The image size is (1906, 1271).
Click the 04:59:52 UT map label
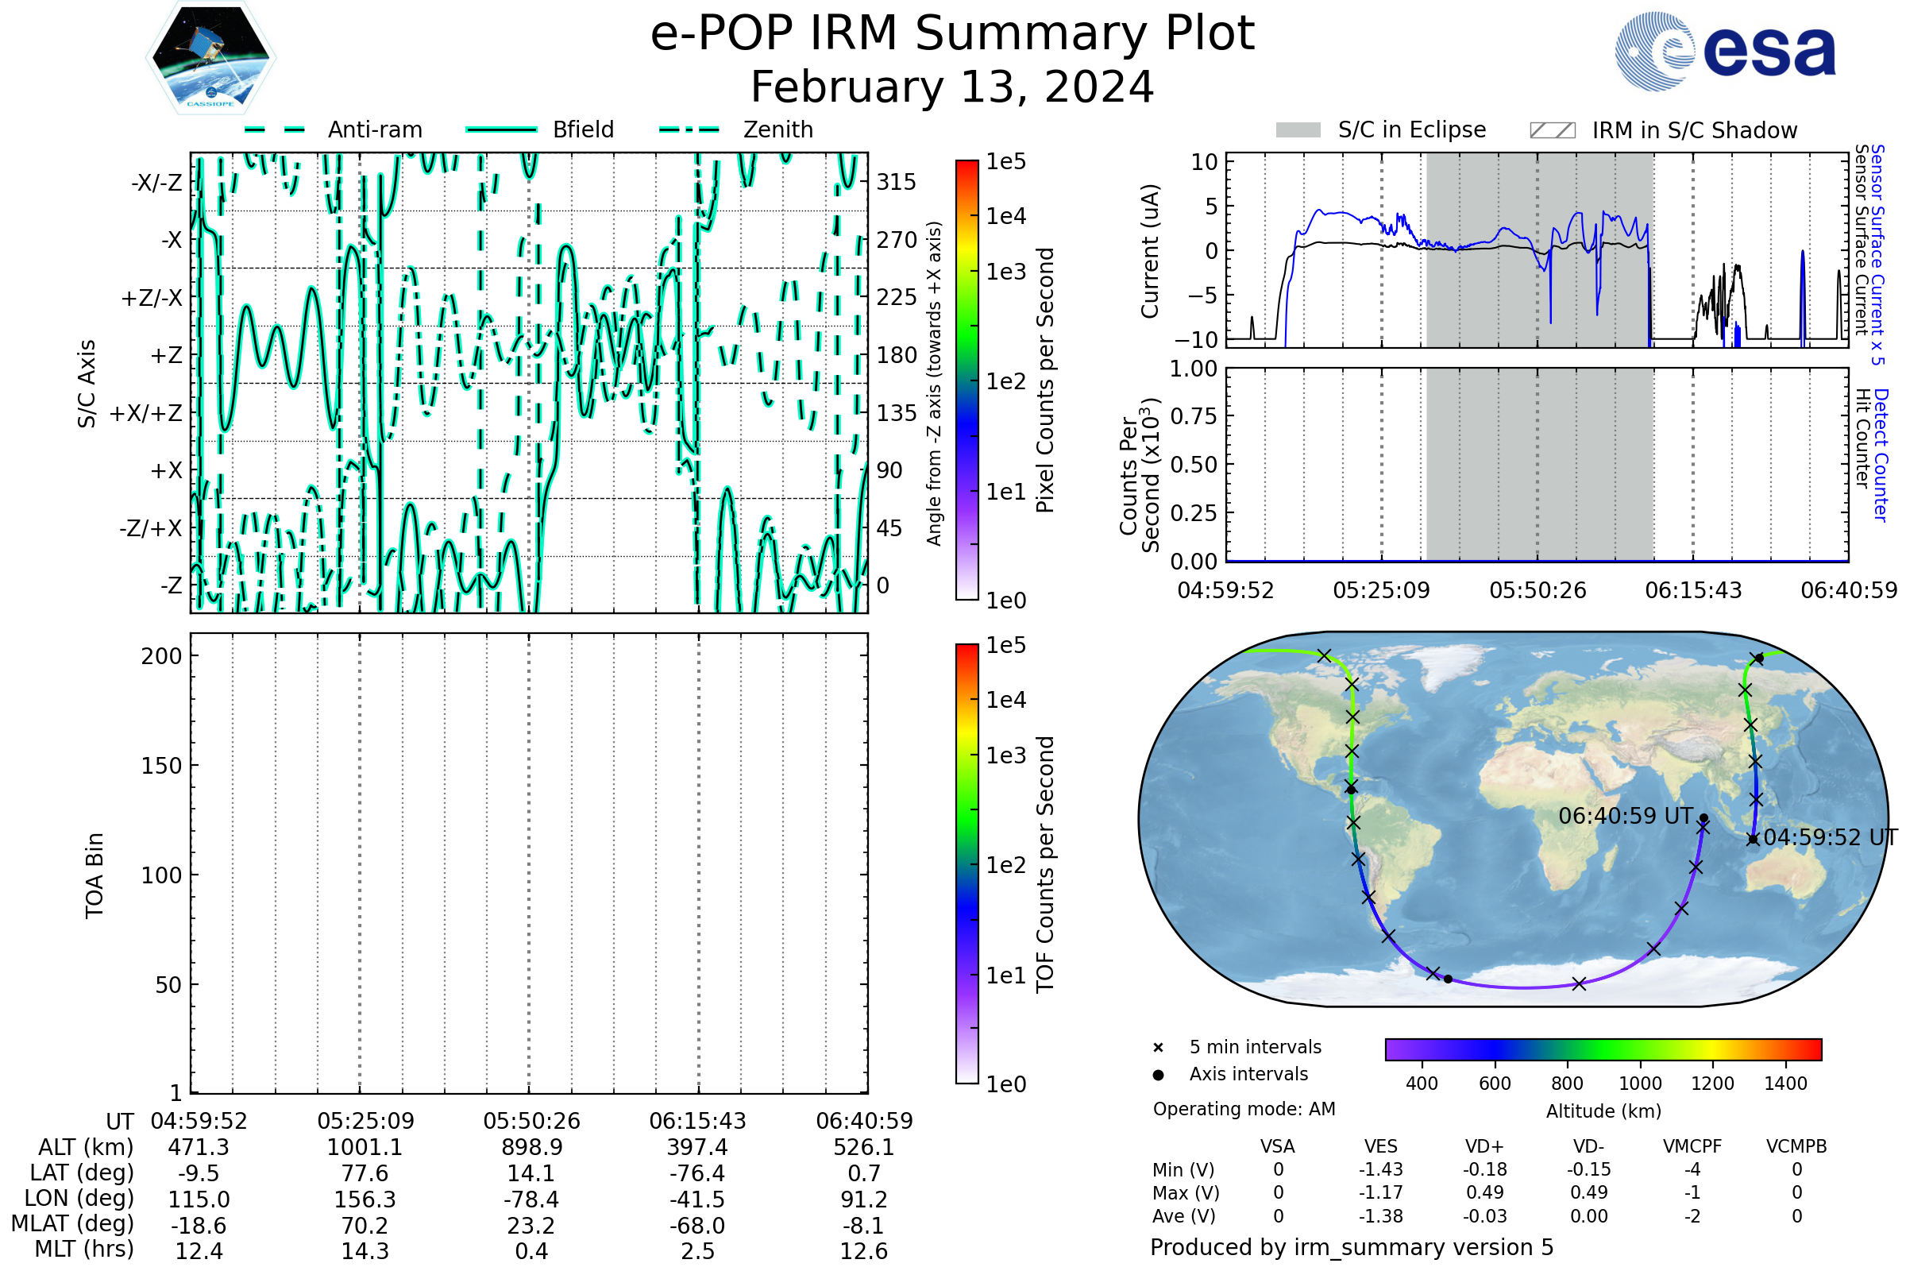click(x=1830, y=837)
